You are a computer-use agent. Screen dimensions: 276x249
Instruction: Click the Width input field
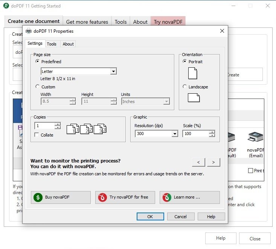click(x=55, y=102)
